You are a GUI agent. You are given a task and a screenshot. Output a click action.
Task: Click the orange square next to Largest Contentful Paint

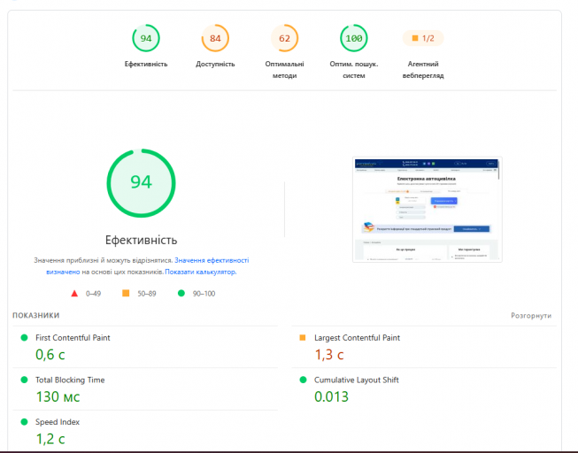(303, 338)
